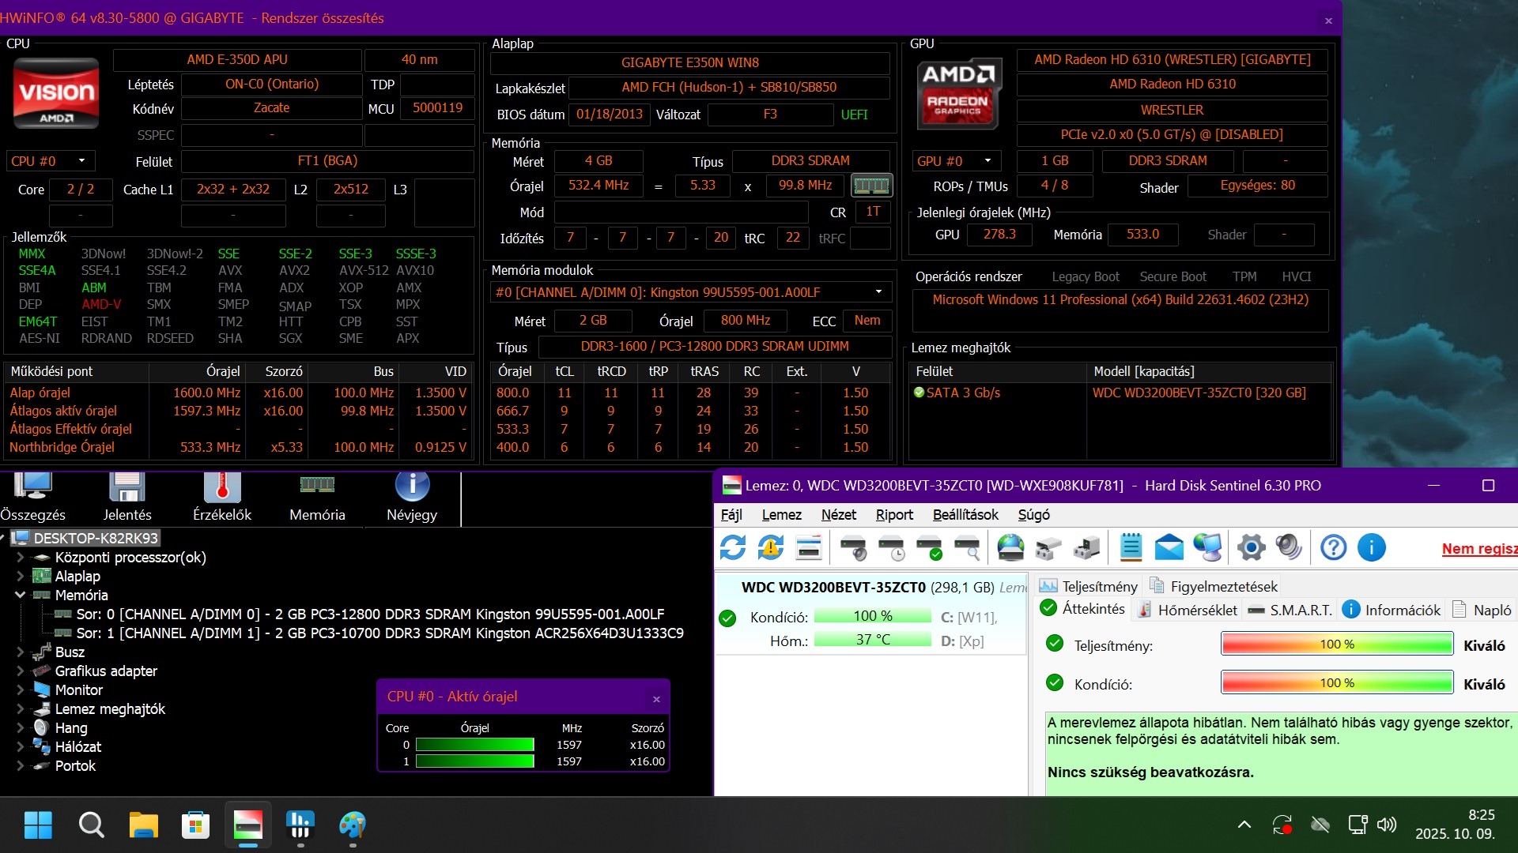Click the green memory module icon next to 99.8 MHz

pyautogui.click(x=871, y=186)
